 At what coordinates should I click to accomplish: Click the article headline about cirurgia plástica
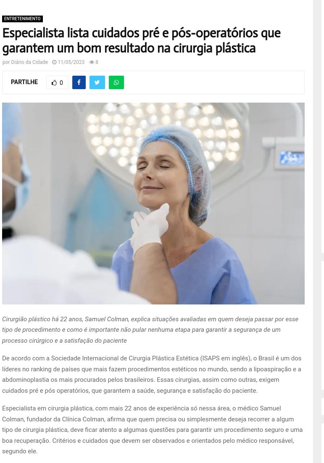click(x=141, y=40)
